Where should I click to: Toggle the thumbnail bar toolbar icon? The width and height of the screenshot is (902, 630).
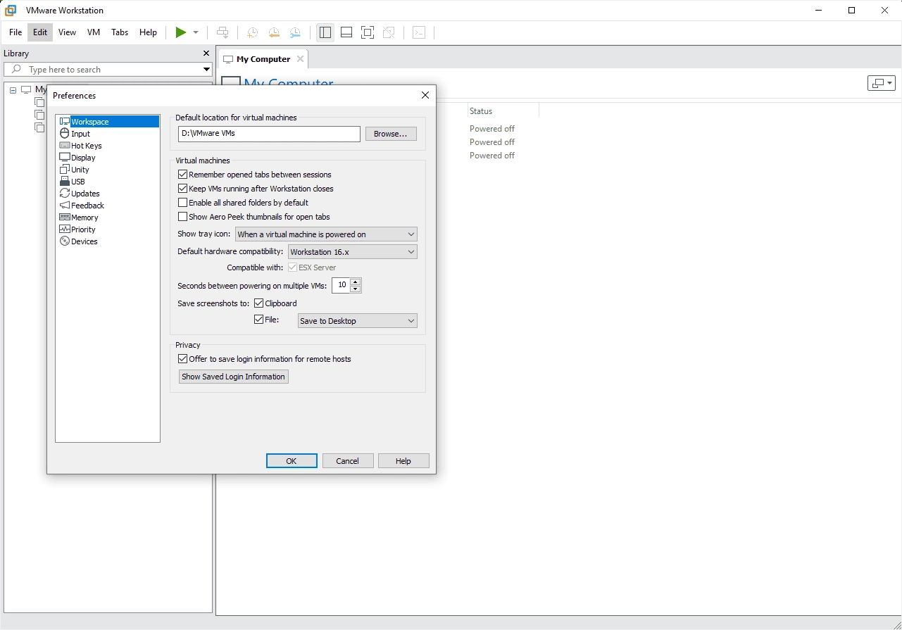click(346, 32)
